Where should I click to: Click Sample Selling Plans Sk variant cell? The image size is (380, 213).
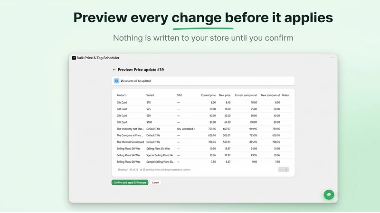click(160, 162)
